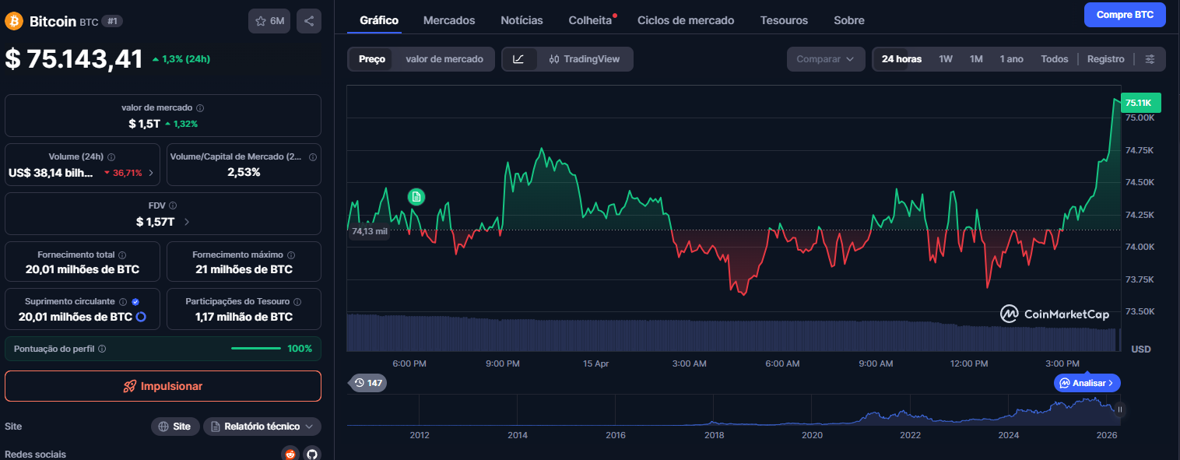Open the Tesouros tab
Viewport: 1180px width, 460px height.
(784, 20)
